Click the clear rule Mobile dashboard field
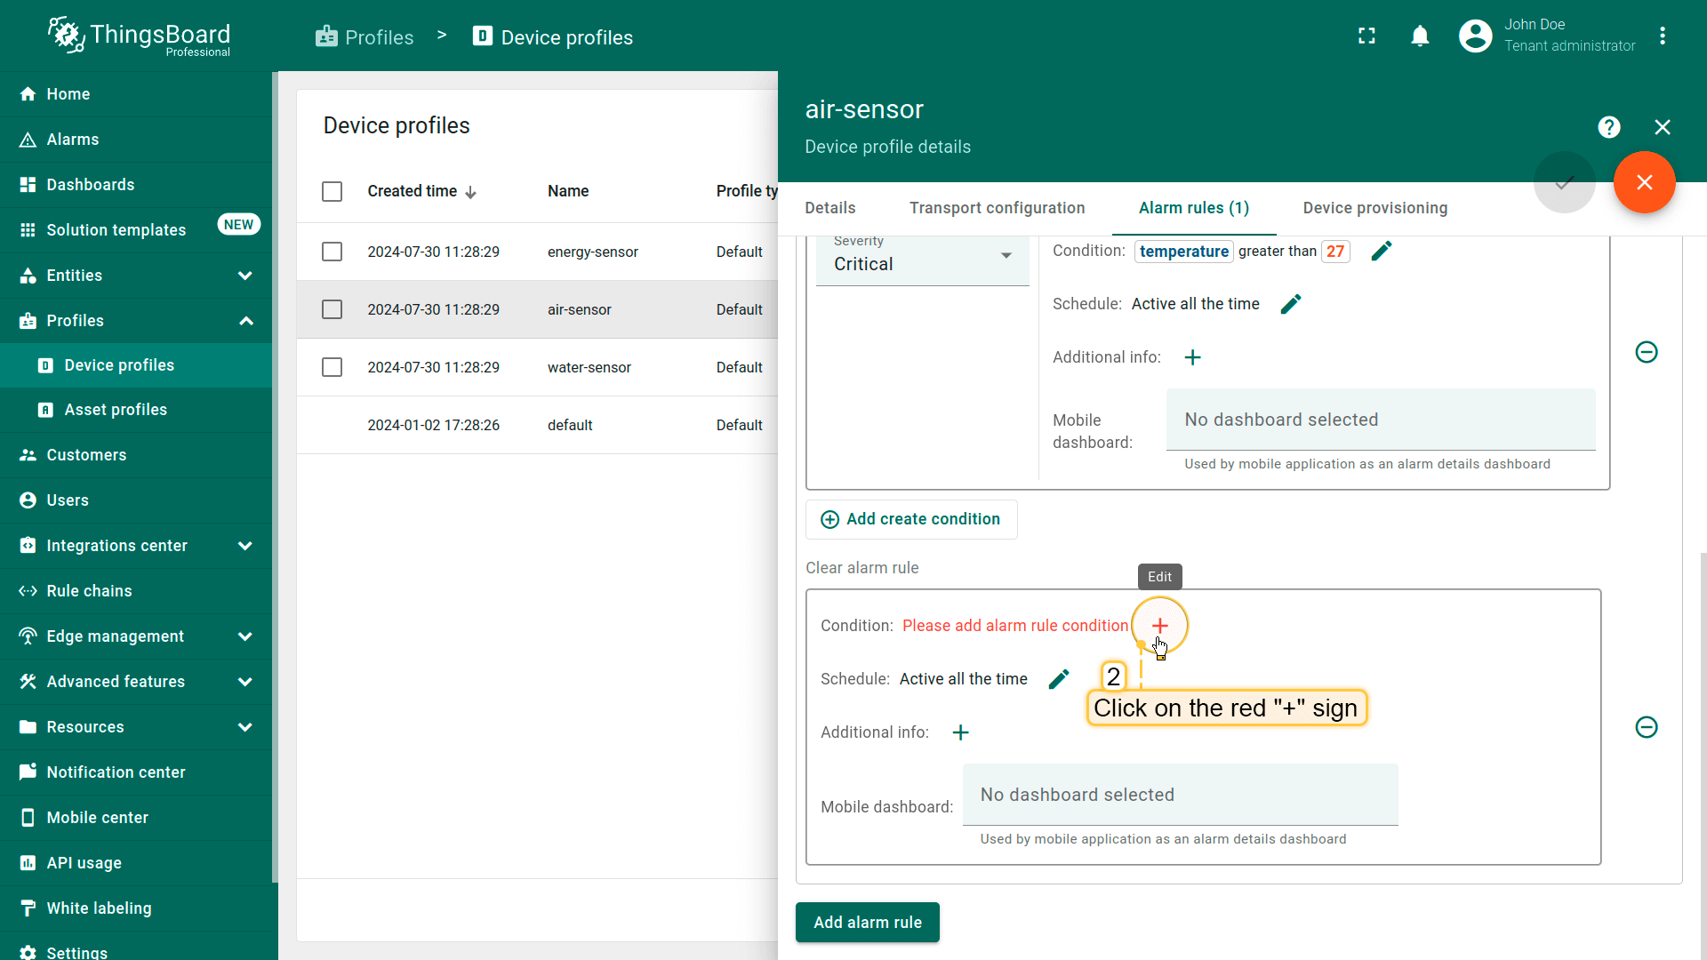Screen dimensions: 1707x960 pyautogui.click(x=1180, y=795)
